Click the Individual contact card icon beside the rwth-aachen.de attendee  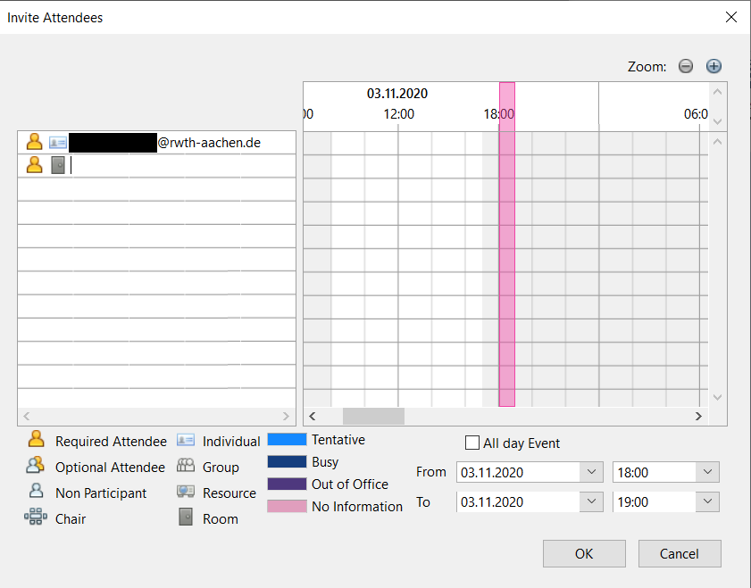click(57, 141)
